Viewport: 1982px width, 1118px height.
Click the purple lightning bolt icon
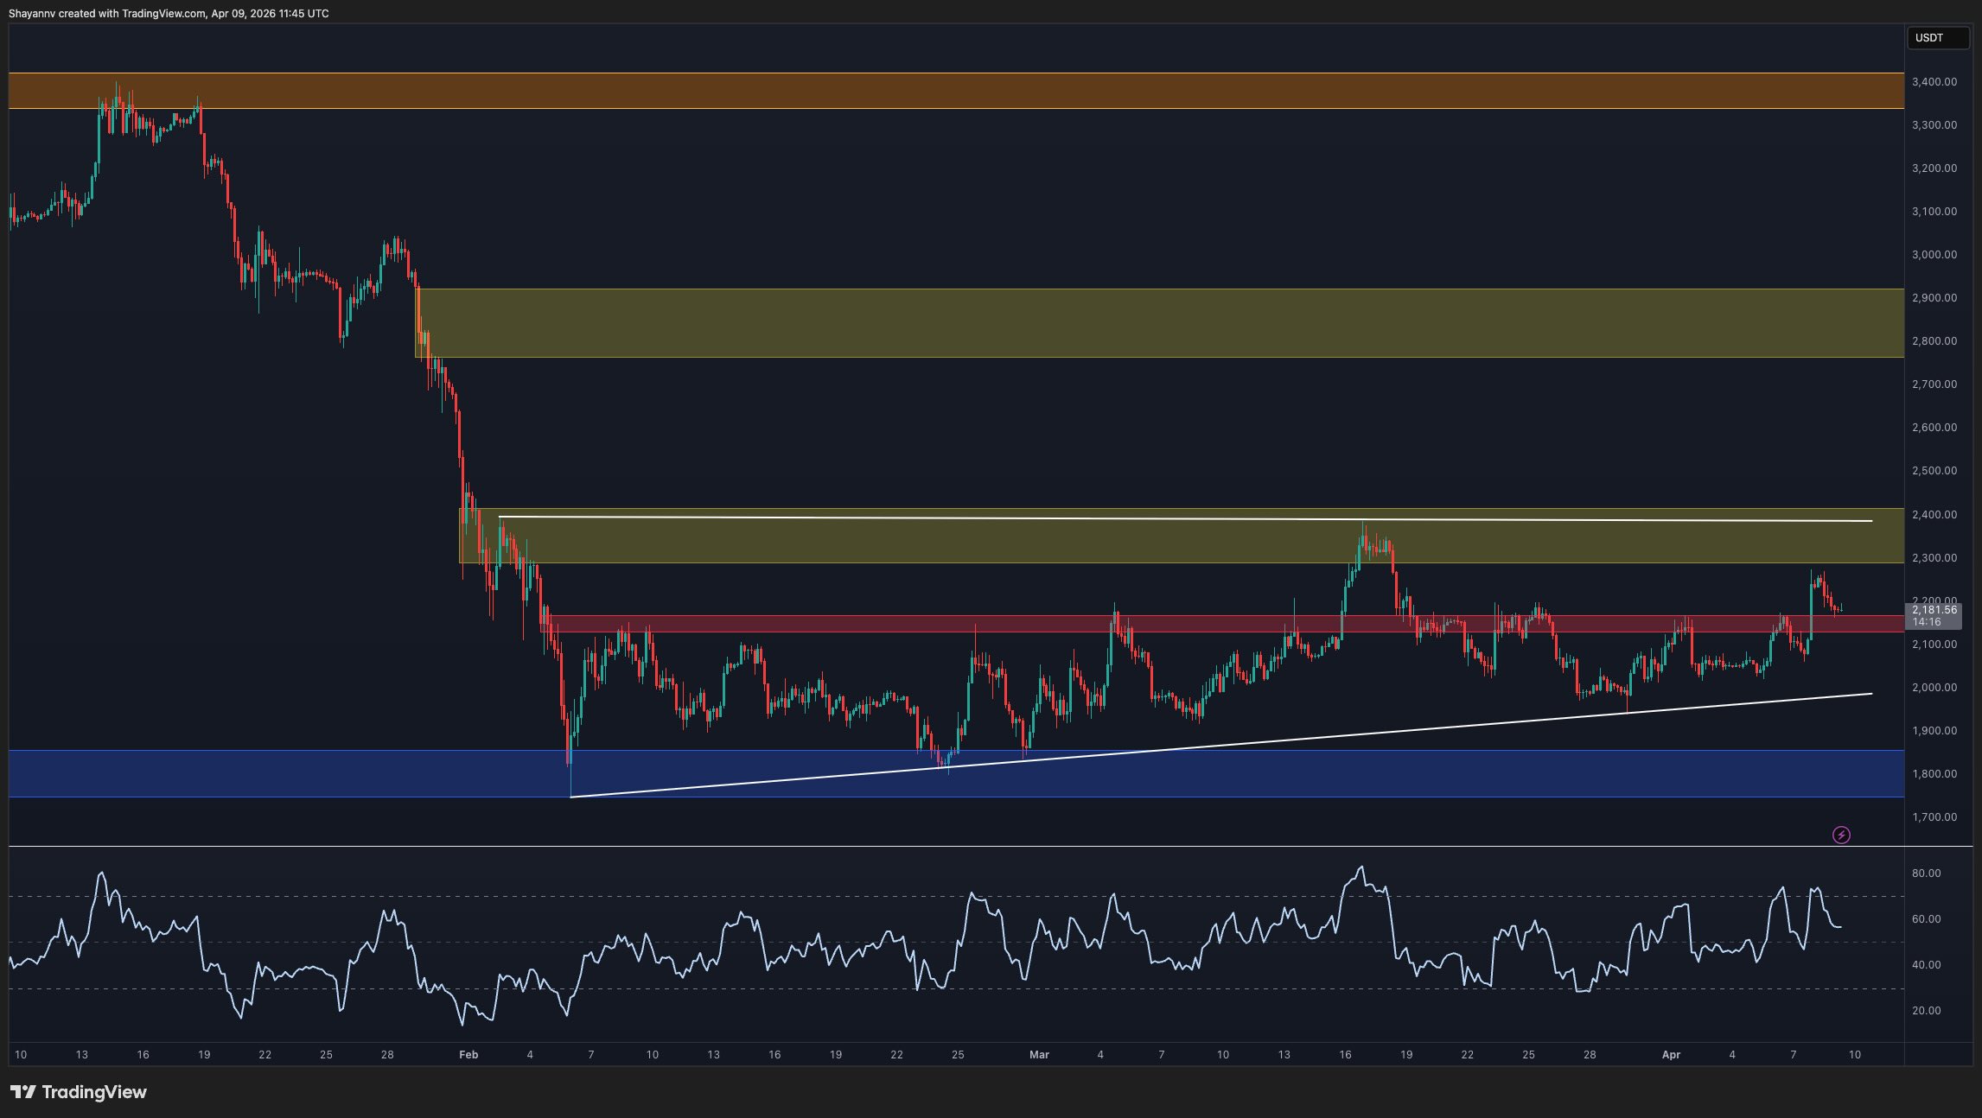coord(1841,835)
